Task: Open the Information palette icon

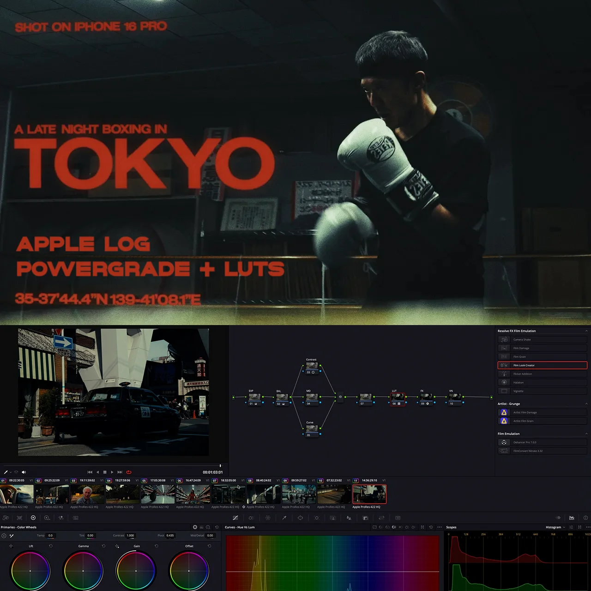Action: pos(585,518)
